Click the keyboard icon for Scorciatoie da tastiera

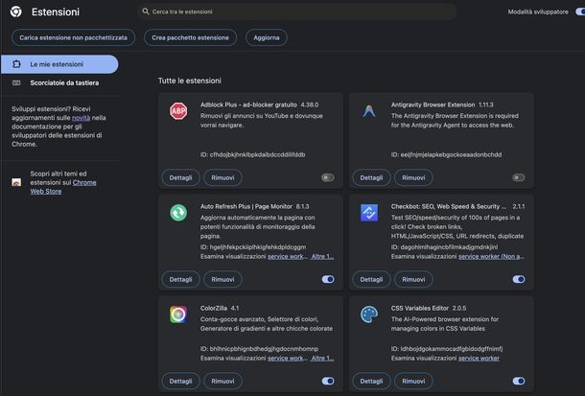pyautogui.click(x=16, y=82)
